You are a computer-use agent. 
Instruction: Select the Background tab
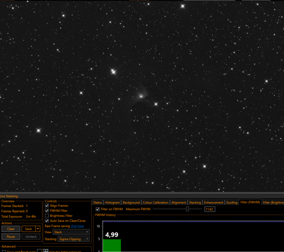tap(131, 202)
